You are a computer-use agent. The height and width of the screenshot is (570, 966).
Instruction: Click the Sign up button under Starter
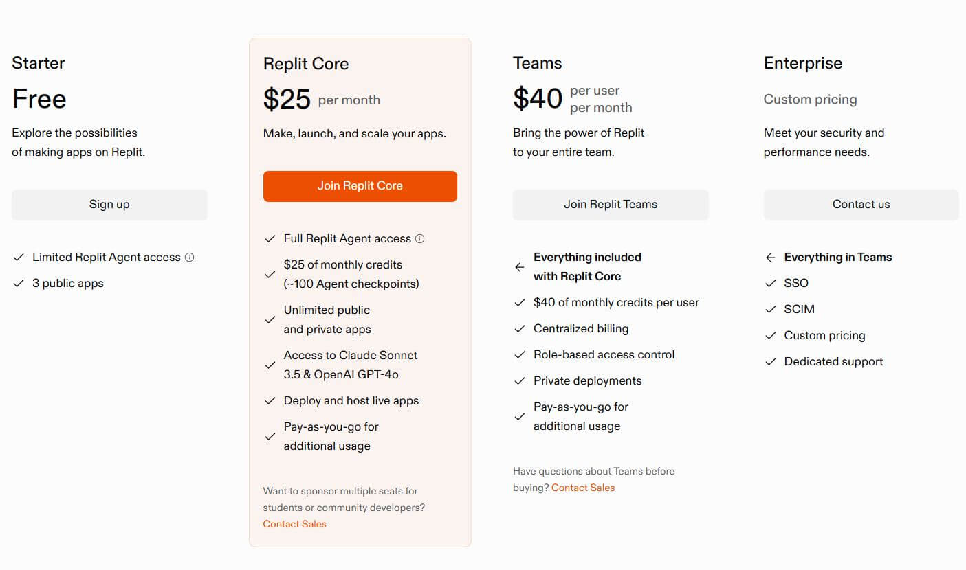(x=109, y=204)
